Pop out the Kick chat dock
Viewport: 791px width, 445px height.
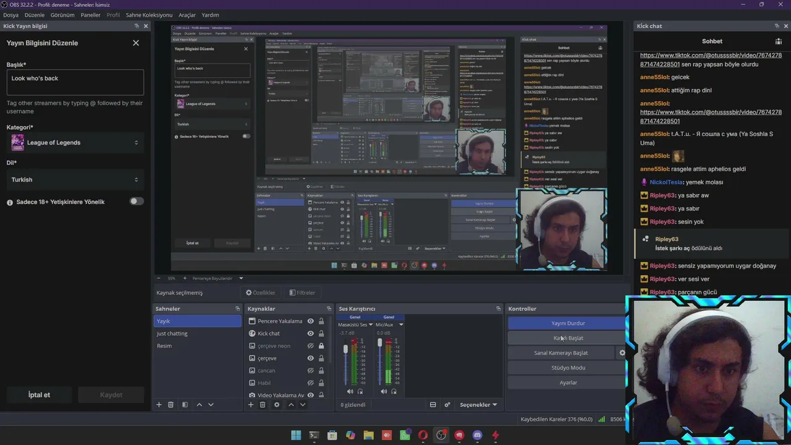pyautogui.click(x=777, y=26)
